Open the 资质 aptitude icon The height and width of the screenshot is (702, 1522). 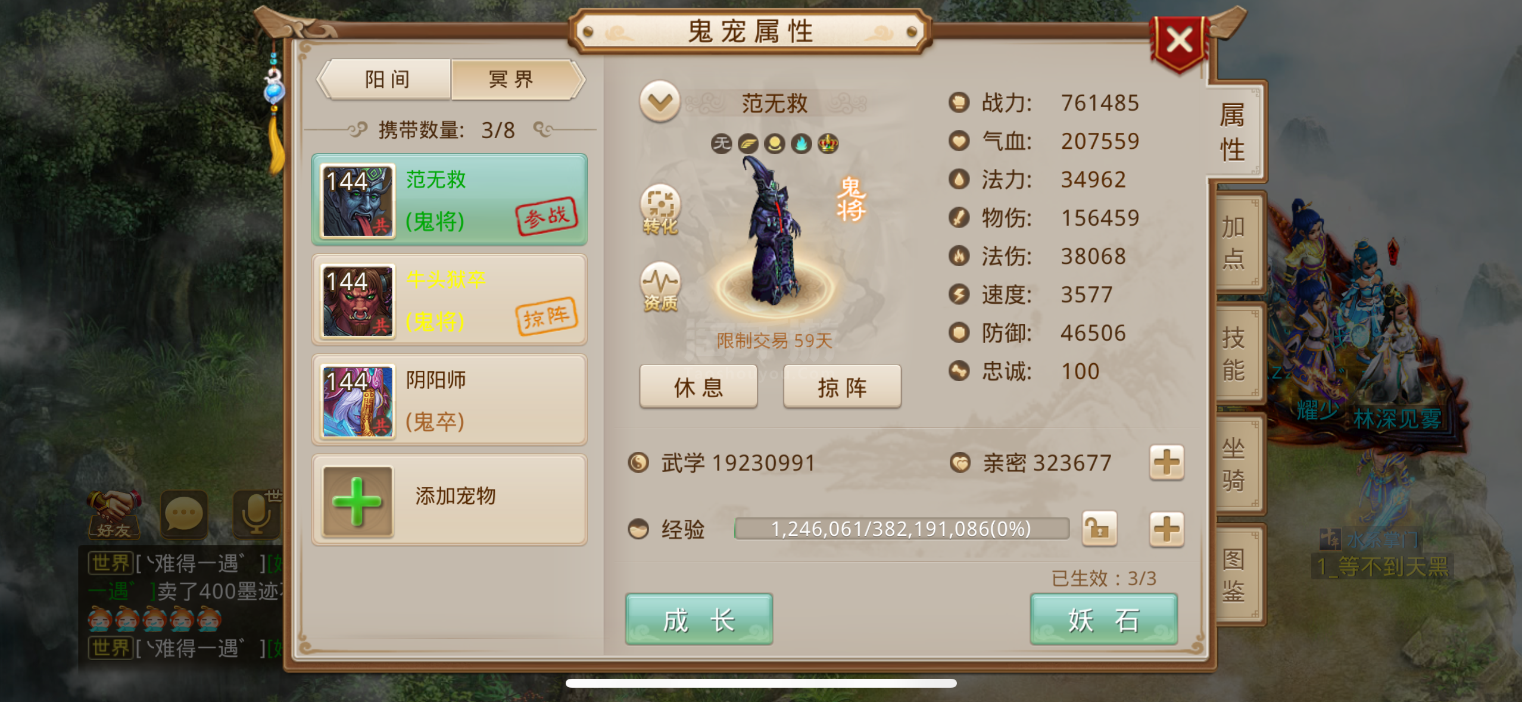[660, 286]
